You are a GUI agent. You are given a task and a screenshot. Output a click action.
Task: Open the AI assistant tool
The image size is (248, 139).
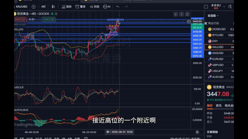(107, 7)
